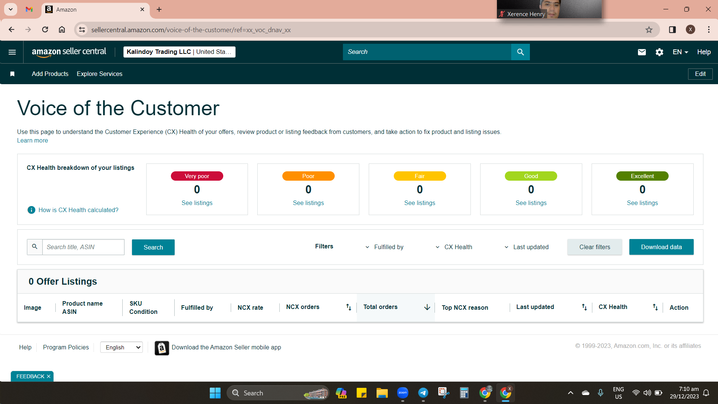718x404 pixels.
Task: Click Clear filters
Action: [x=595, y=247]
